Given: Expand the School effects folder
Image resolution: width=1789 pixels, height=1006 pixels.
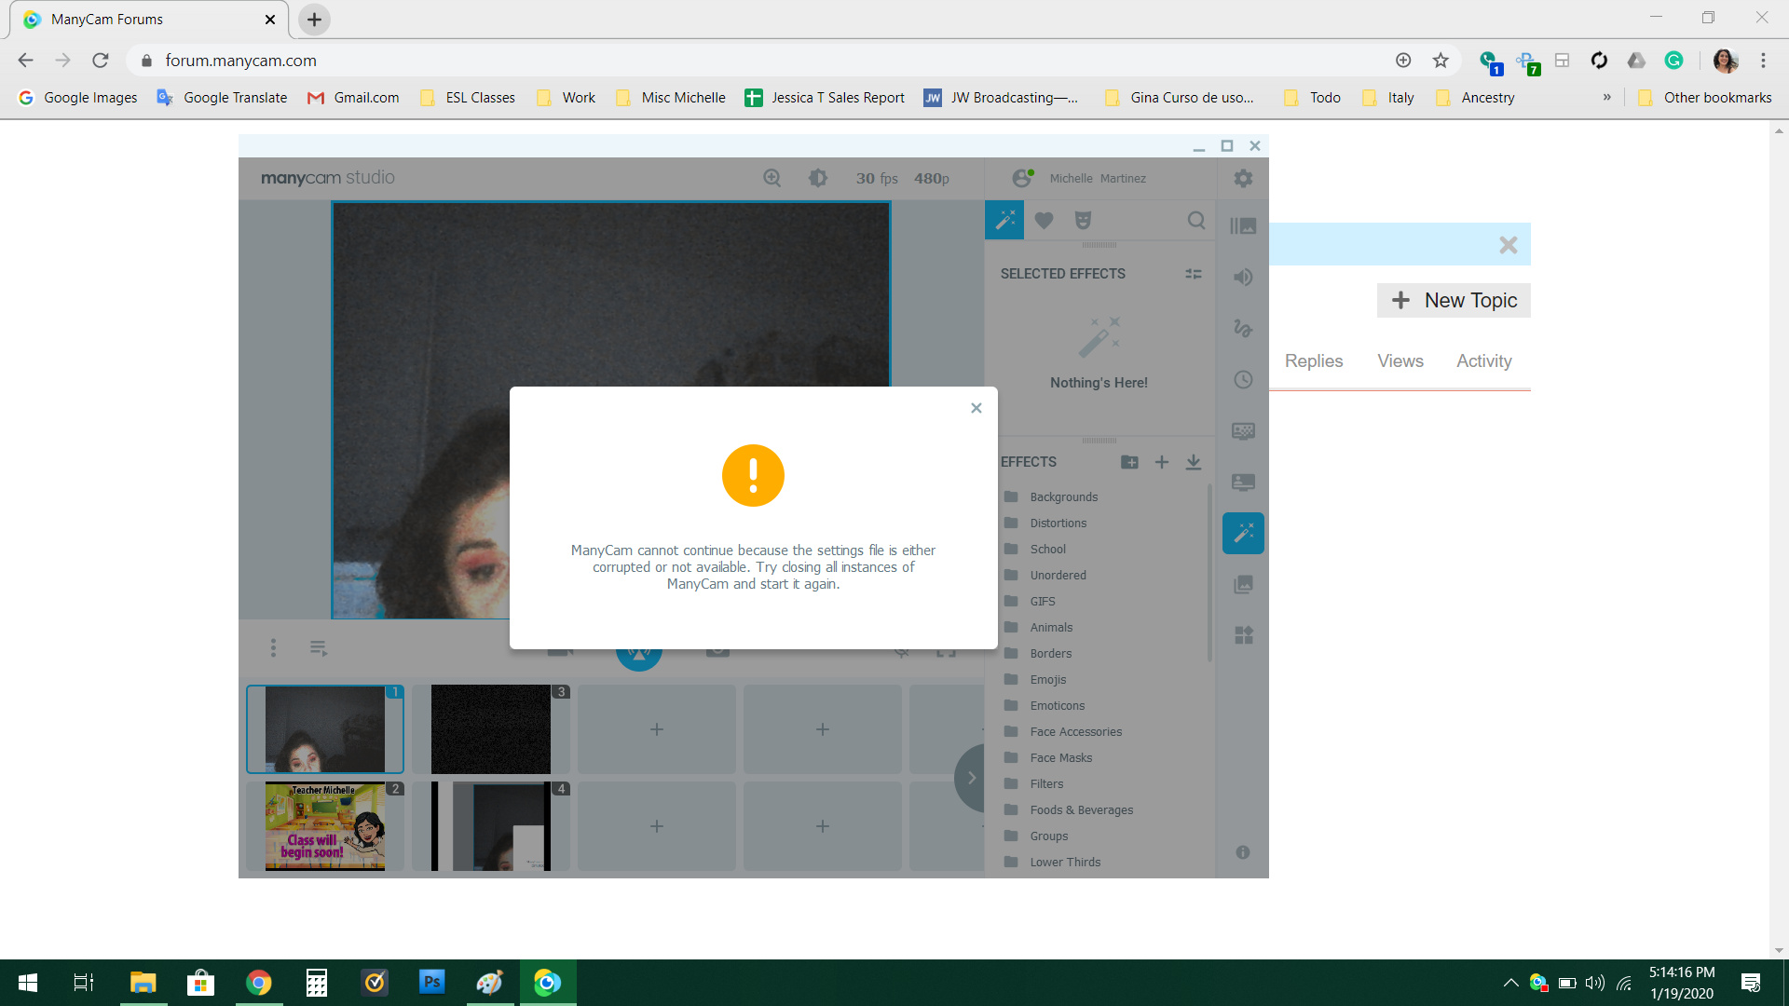Looking at the screenshot, I should (x=1035, y=549).
